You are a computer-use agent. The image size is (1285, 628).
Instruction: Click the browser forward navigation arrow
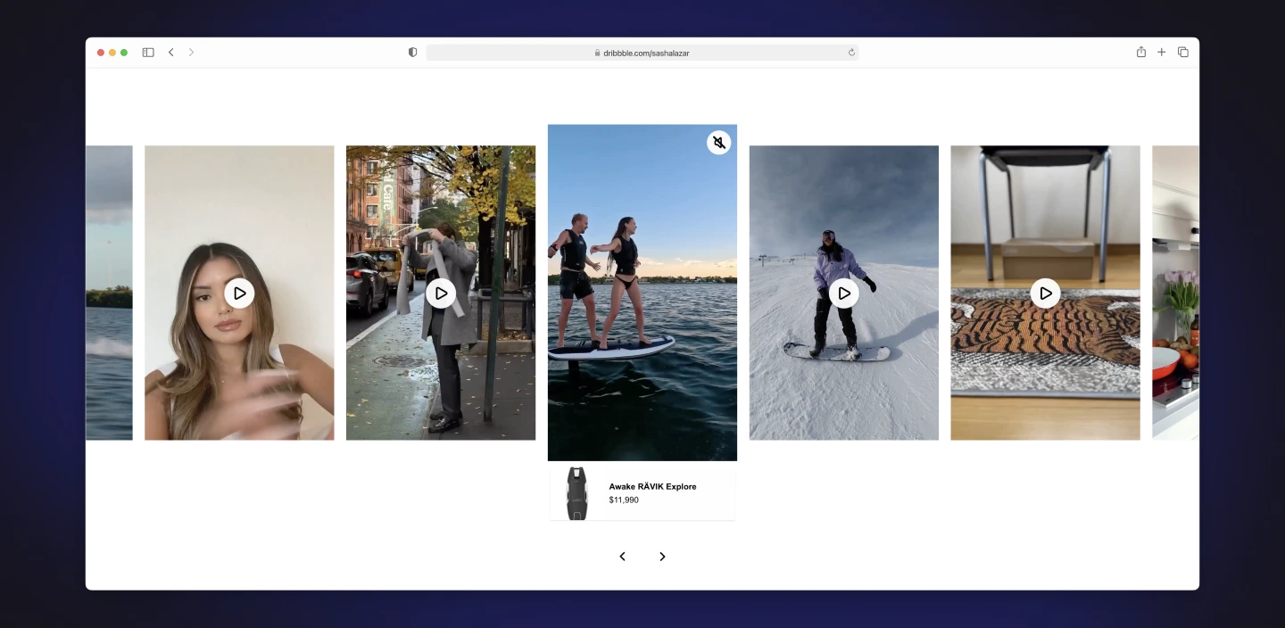click(x=191, y=52)
